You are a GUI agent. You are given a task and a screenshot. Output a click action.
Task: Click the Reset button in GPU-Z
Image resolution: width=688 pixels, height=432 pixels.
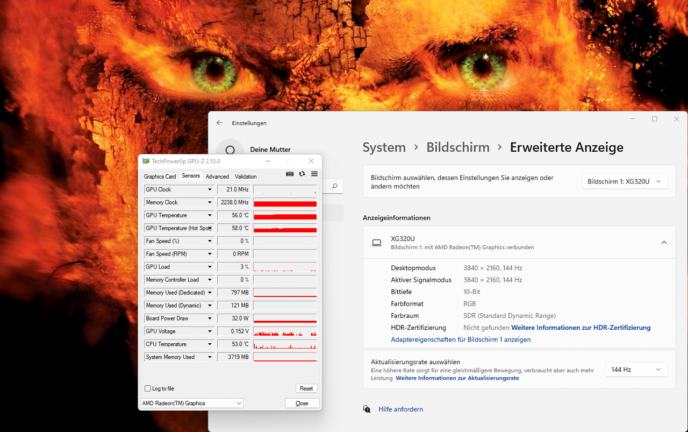[306, 388]
